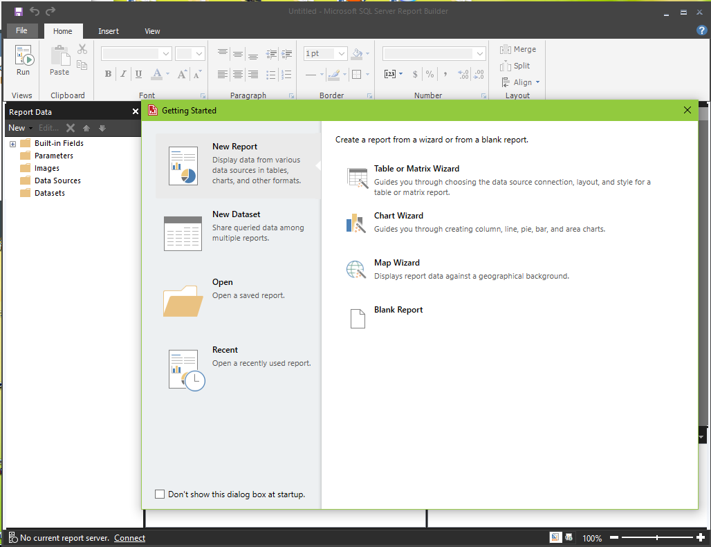The image size is (711, 547).
Task: Decrease decimal places
Action: click(479, 74)
